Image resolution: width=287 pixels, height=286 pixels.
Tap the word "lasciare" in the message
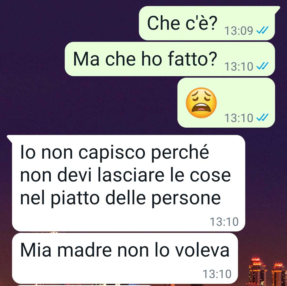click(x=131, y=175)
